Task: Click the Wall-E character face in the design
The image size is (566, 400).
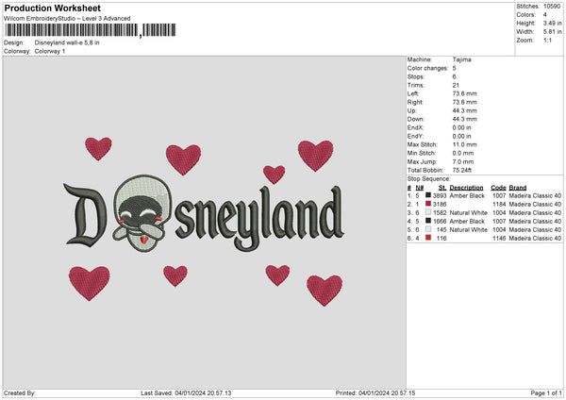Action: [x=141, y=213]
